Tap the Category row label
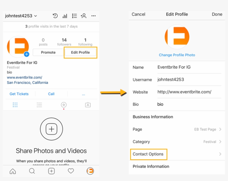Image resolution: width=228 pixels, height=181 pixels. point(141,142)
